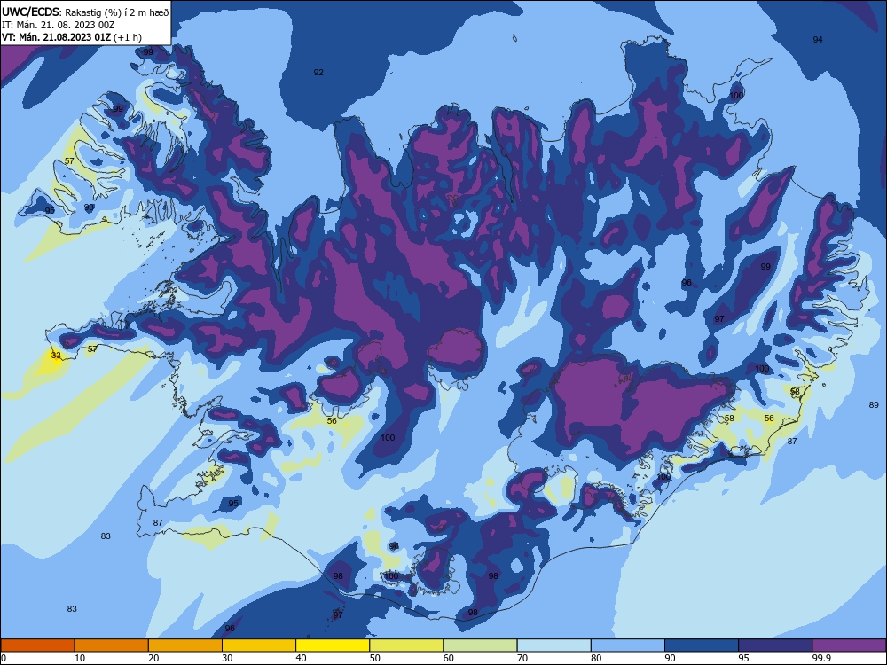The width and height of the screenshot is (887, 665).
Task: Click the amber 20–30 legend swatch
Action: (x=185, y=645)
